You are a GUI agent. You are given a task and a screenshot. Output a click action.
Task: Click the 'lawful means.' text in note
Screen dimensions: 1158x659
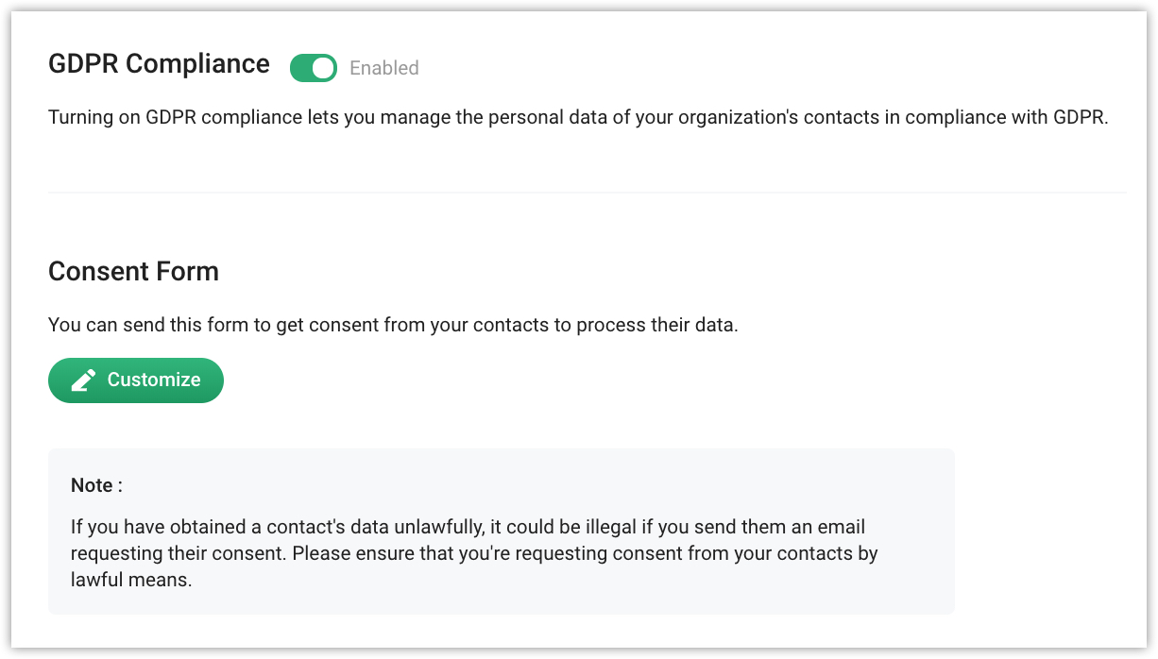(131, 580)
